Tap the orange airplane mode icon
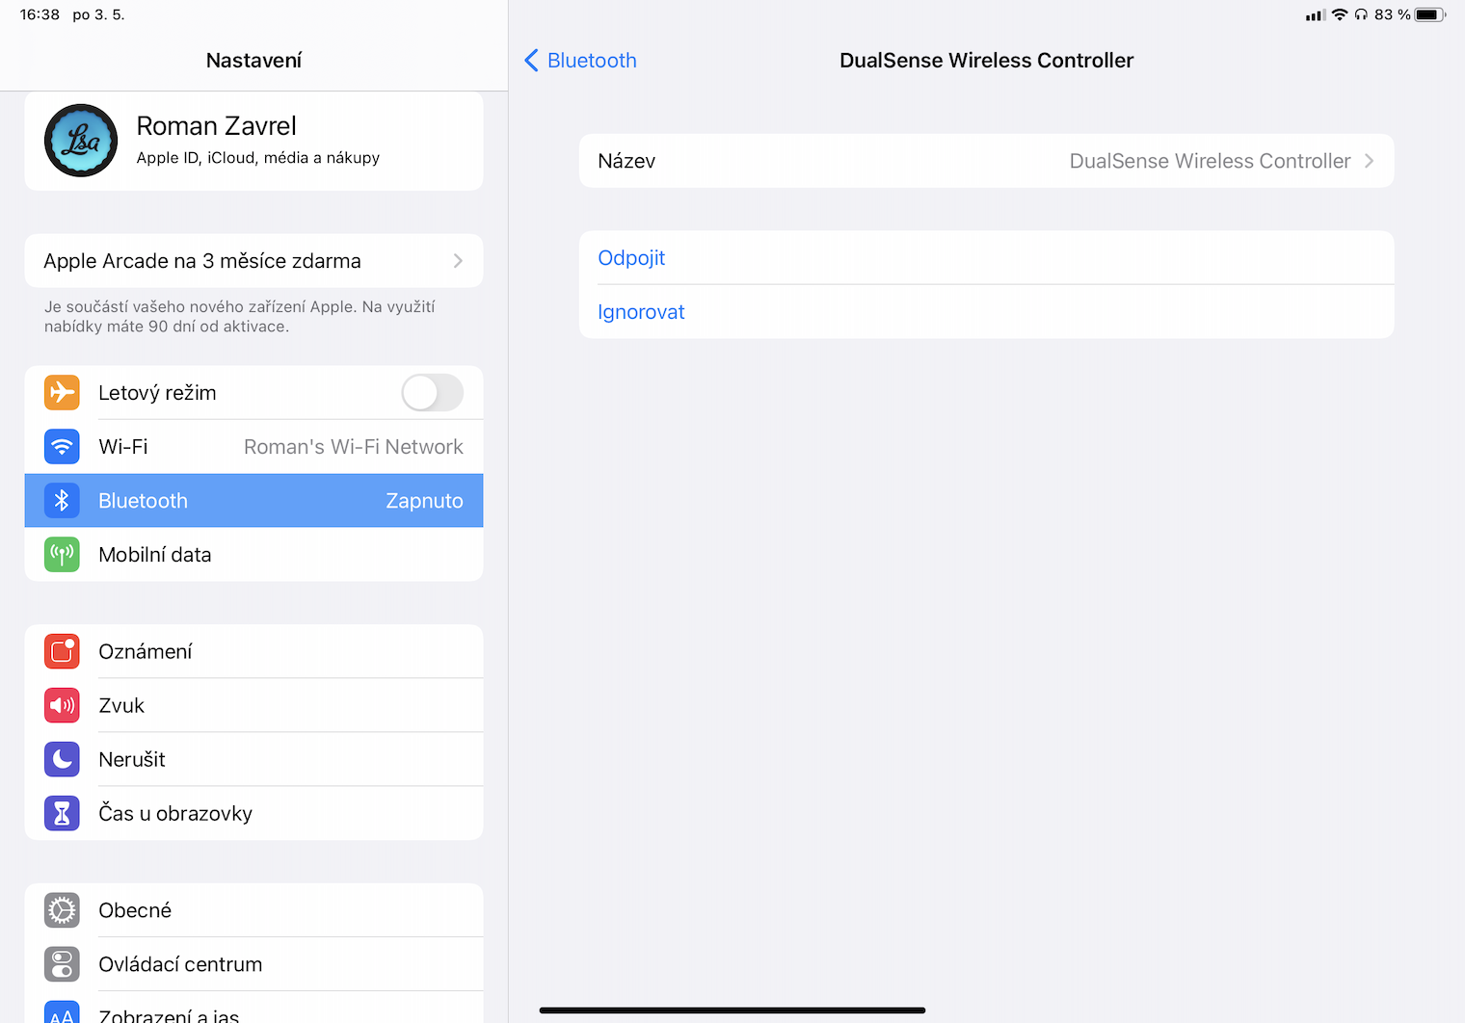Viewport: 1465px width, 1023px height. (62, 393)
